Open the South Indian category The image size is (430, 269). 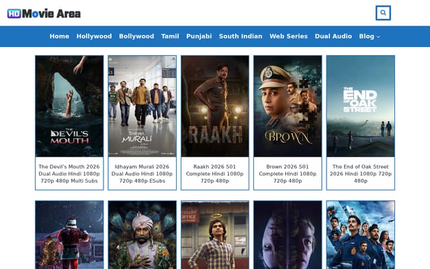click(241, 36)
